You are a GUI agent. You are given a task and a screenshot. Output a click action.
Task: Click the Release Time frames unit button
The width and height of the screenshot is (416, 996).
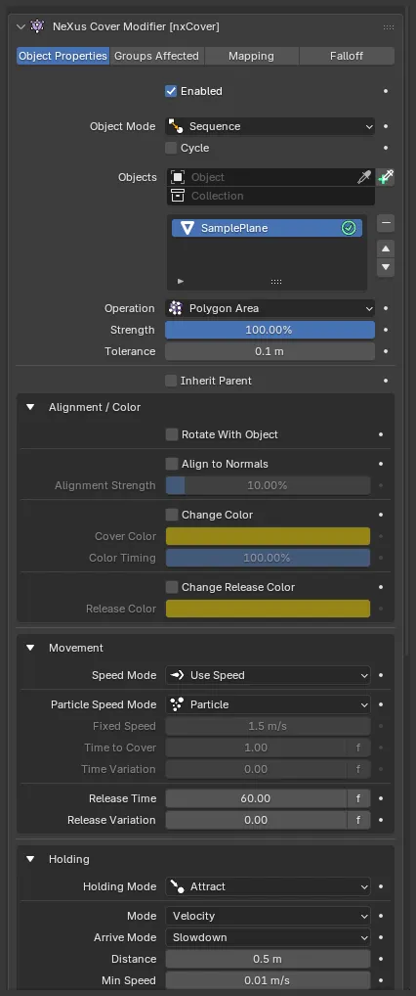358,798
